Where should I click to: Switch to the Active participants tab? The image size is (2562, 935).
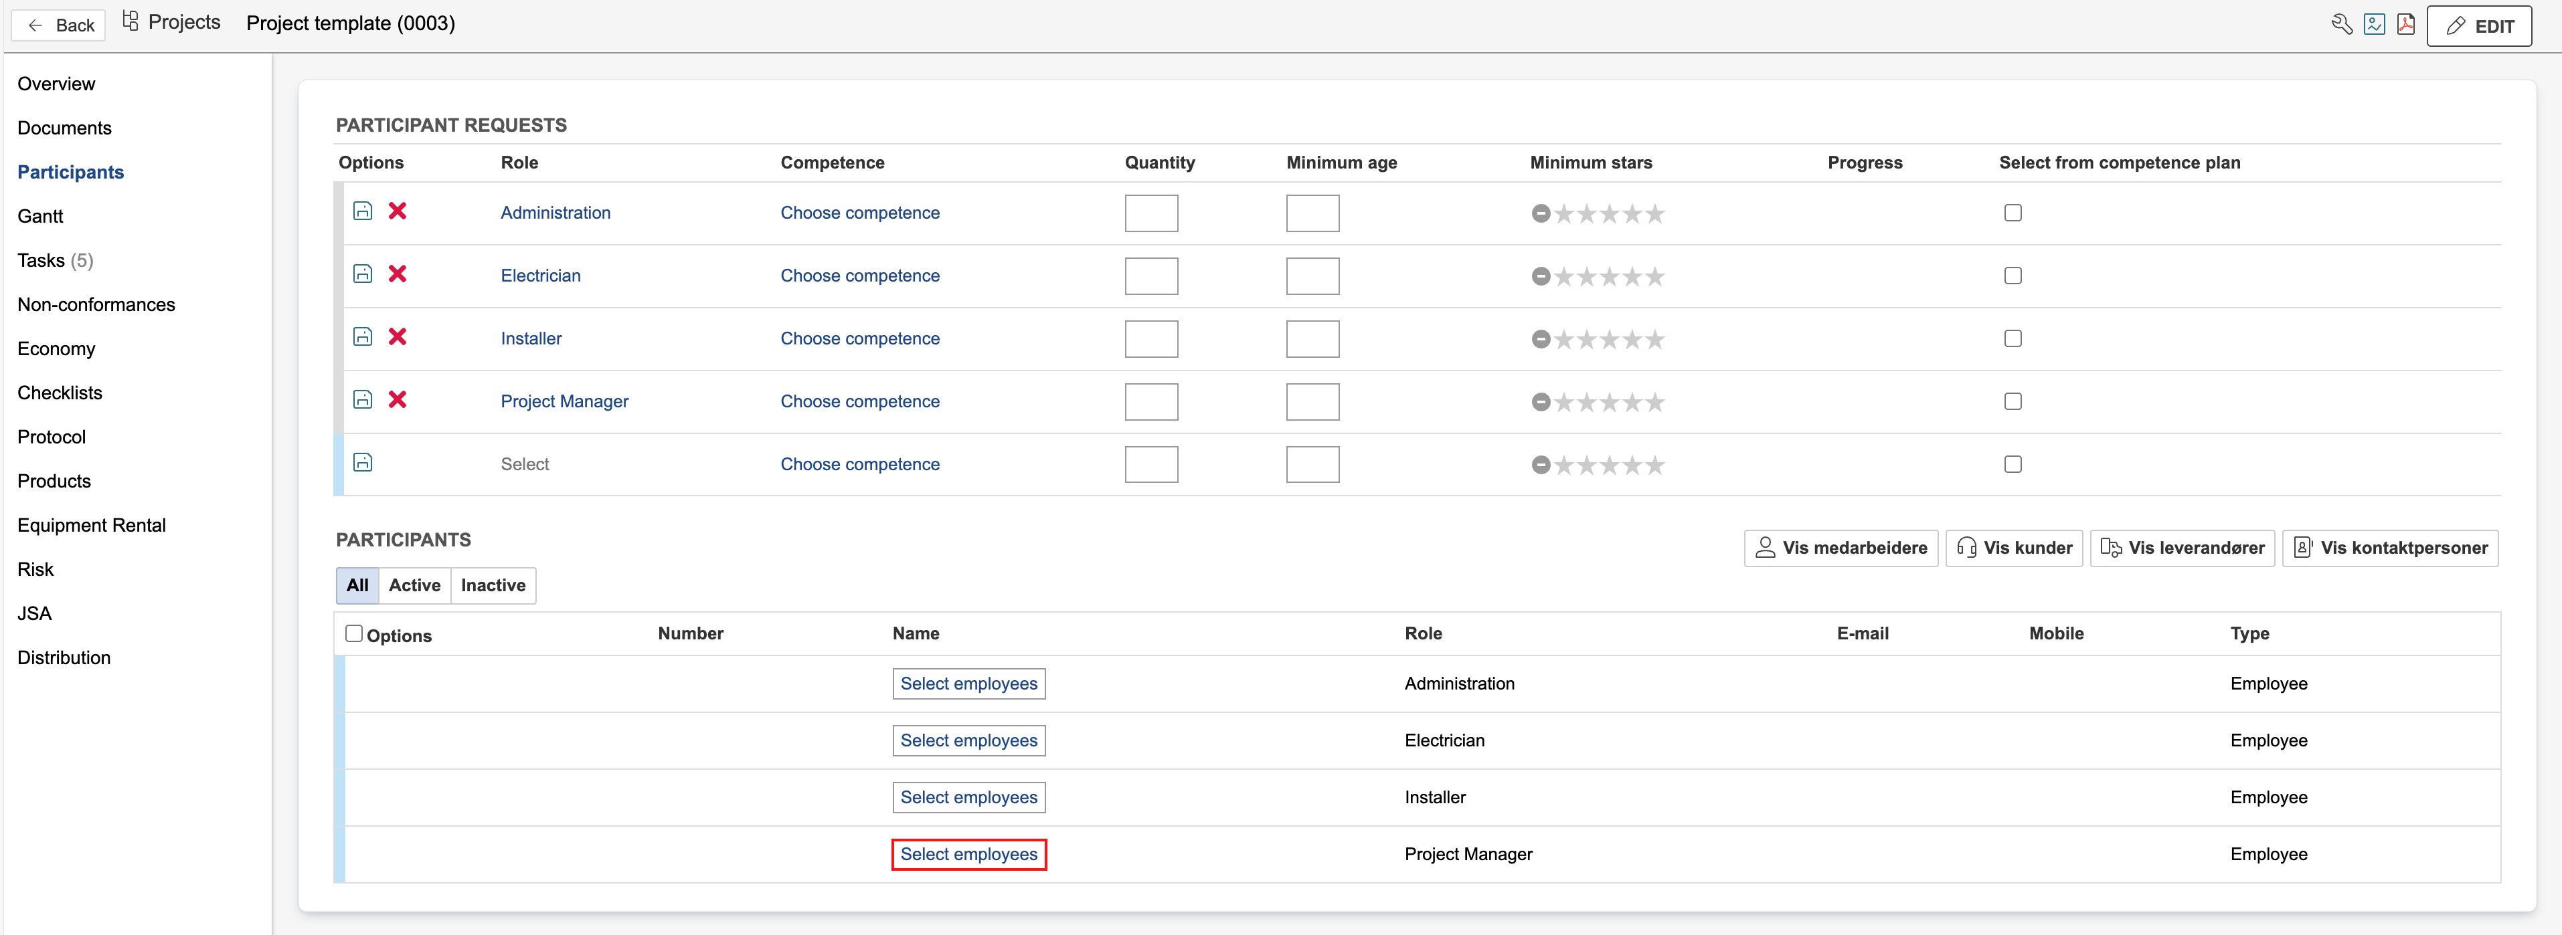click(x=414, y=585)
